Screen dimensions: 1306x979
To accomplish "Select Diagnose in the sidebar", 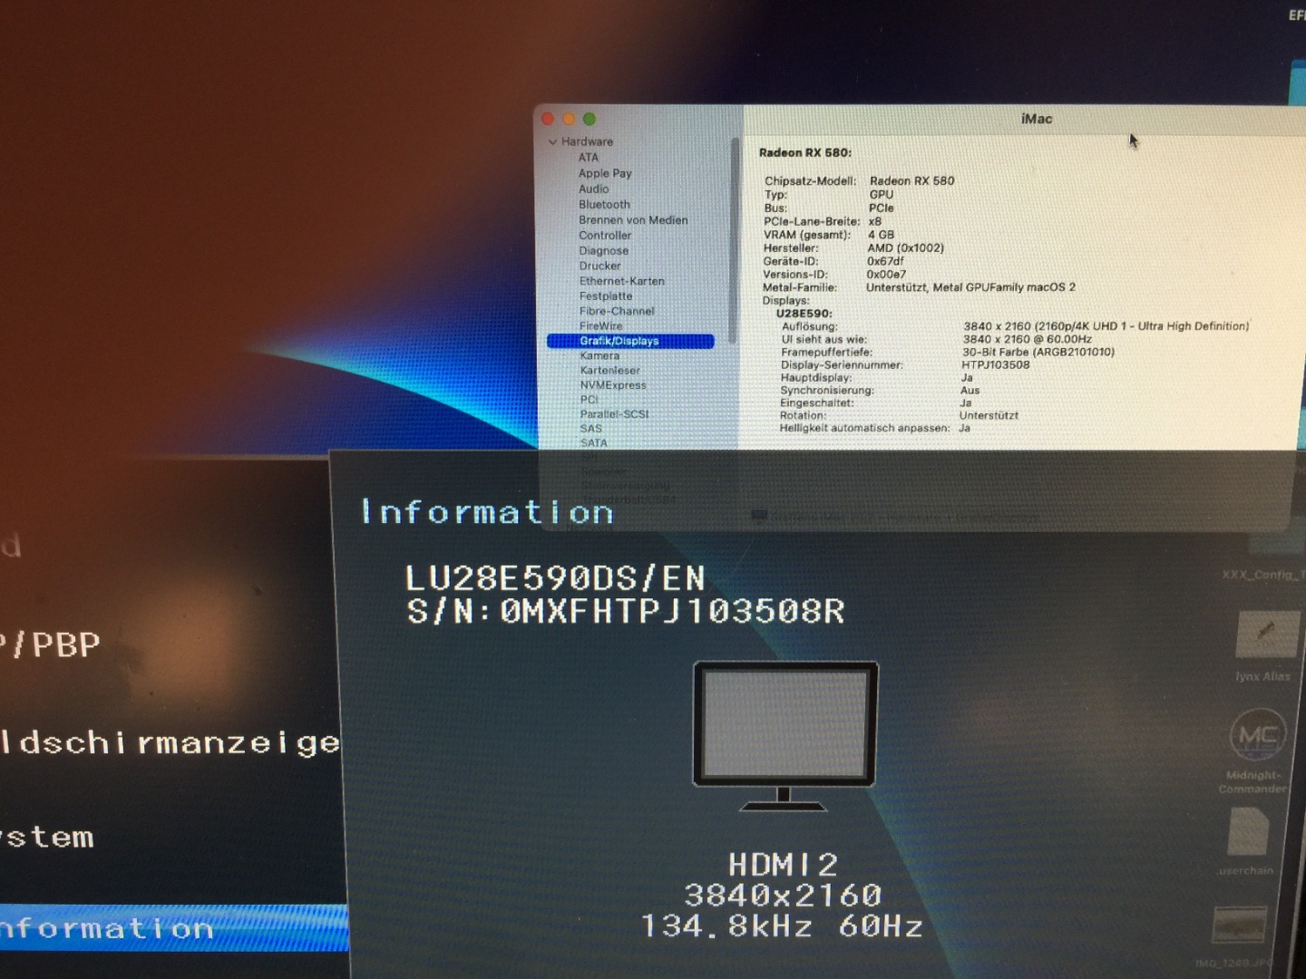I will (604, 251).
